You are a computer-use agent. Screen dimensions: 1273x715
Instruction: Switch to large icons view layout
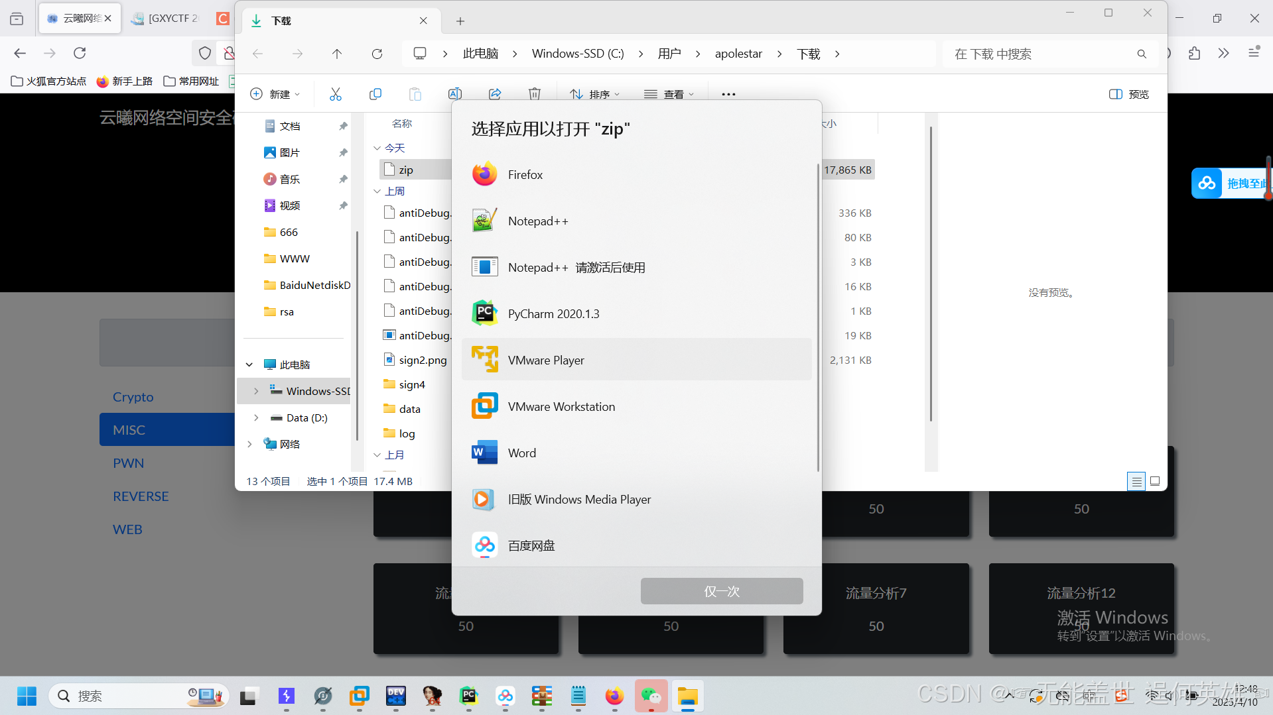coord(1155,481)
